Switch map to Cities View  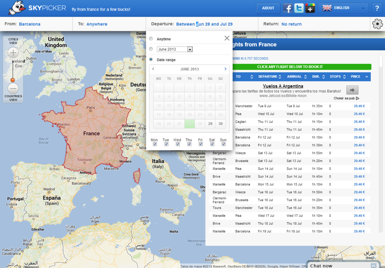tap(13, 41)
